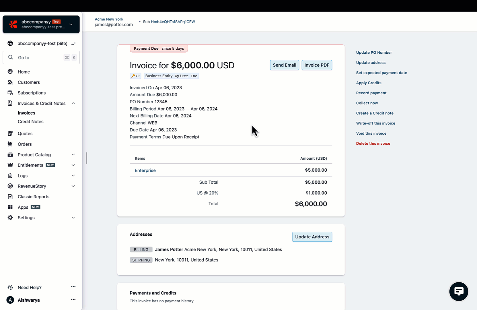
Task: Collapse the Invoices & Credit Notes section
Action: pos(73,103)
